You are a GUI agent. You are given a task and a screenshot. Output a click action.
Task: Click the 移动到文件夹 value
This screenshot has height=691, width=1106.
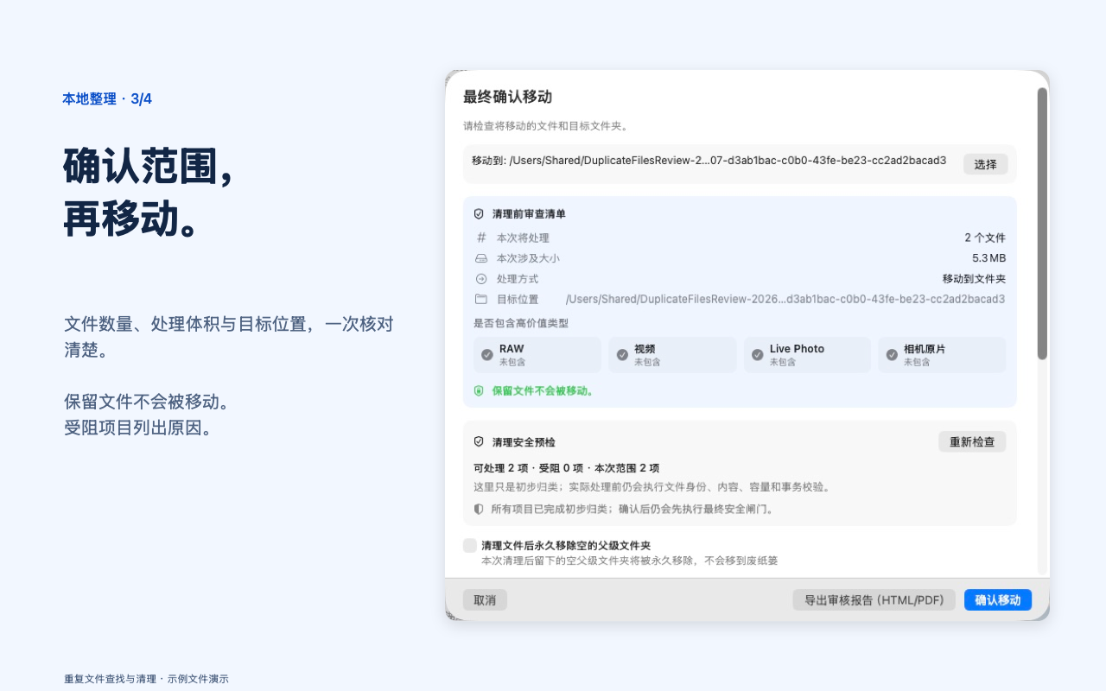click(x=974, y=279)
